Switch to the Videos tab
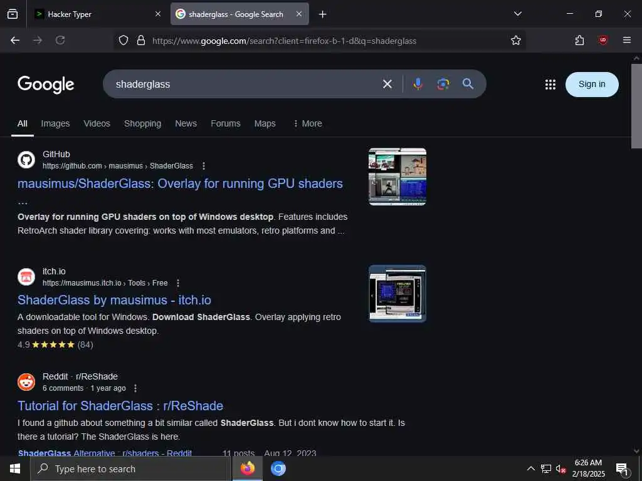 (x=97, y=123)
